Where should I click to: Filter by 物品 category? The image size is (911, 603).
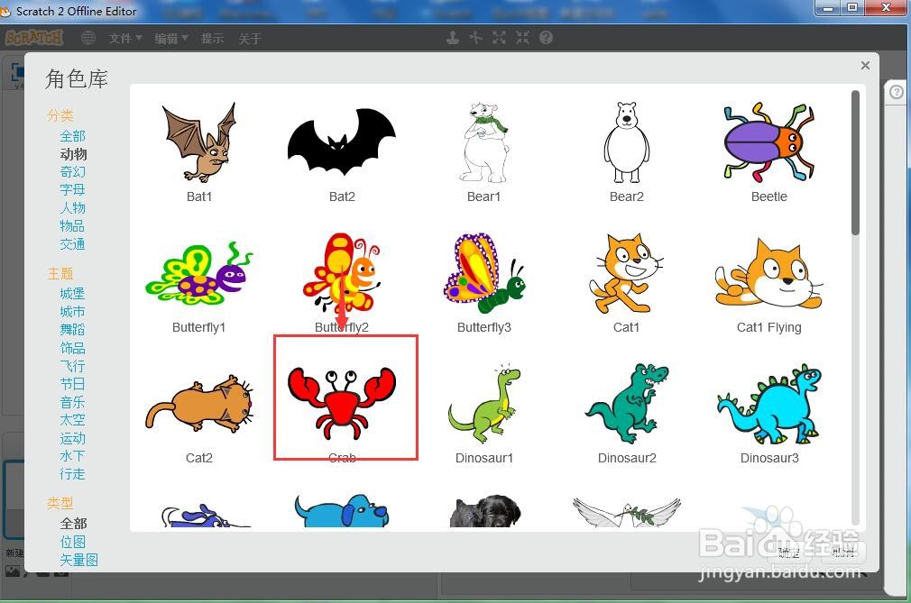[x=73, y=225]
